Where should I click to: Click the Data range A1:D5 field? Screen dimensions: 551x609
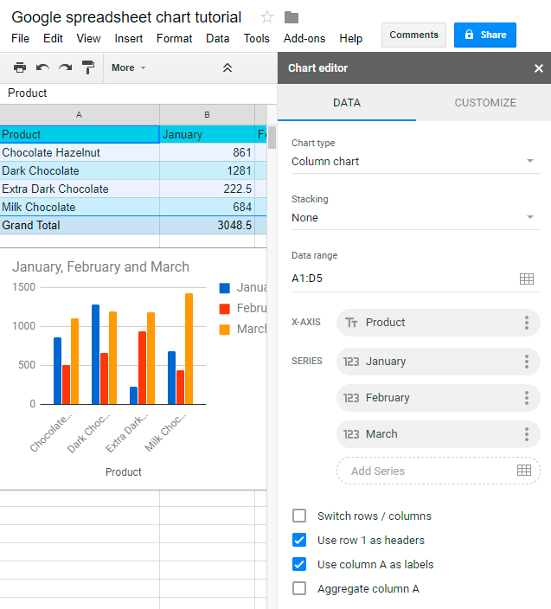416,279
